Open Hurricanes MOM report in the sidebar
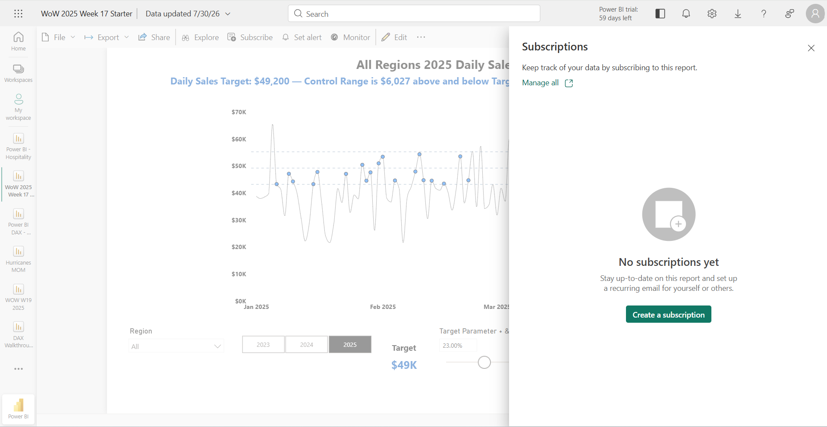827x427 pixels. click(18, 259)
